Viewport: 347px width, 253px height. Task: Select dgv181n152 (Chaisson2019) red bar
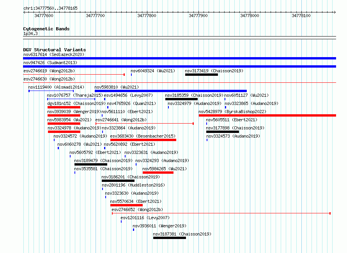[x=64, y=107]
